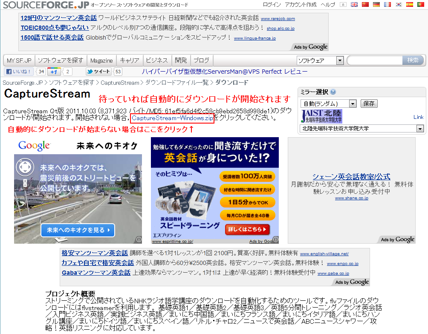Open the ヘルプ link in the header
The height and width of the screenshot is (334, 428).
(x=327, y=5)
